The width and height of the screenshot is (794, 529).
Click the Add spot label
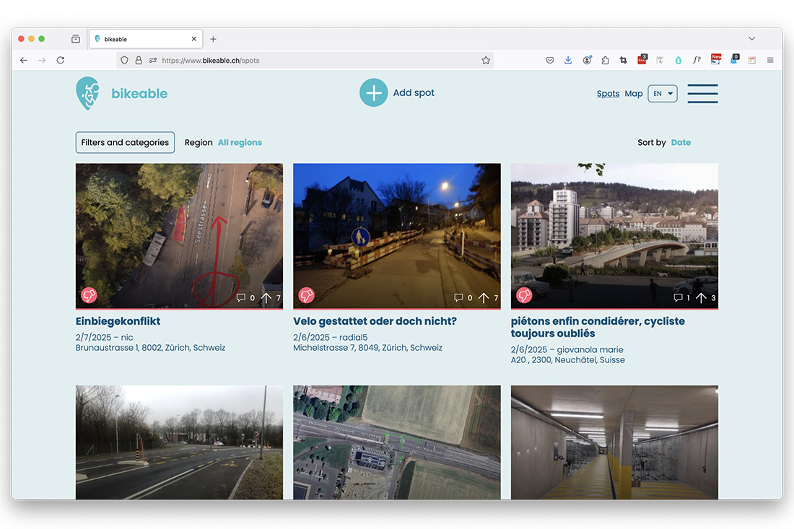pos(414,92)
